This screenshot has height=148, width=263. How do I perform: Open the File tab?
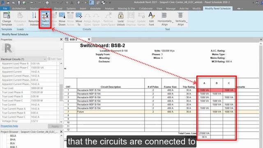[x=5, y=8]
